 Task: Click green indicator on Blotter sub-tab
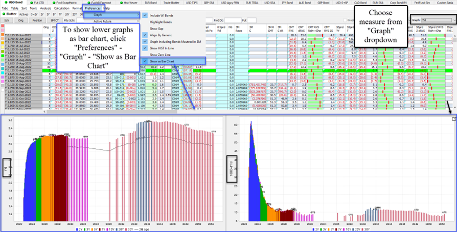pyautogui.click(x=4, y=14)
